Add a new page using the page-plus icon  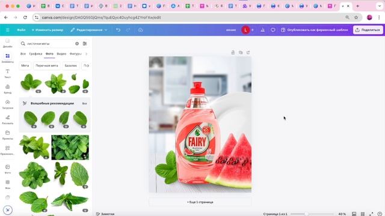[x=248, y=52]
